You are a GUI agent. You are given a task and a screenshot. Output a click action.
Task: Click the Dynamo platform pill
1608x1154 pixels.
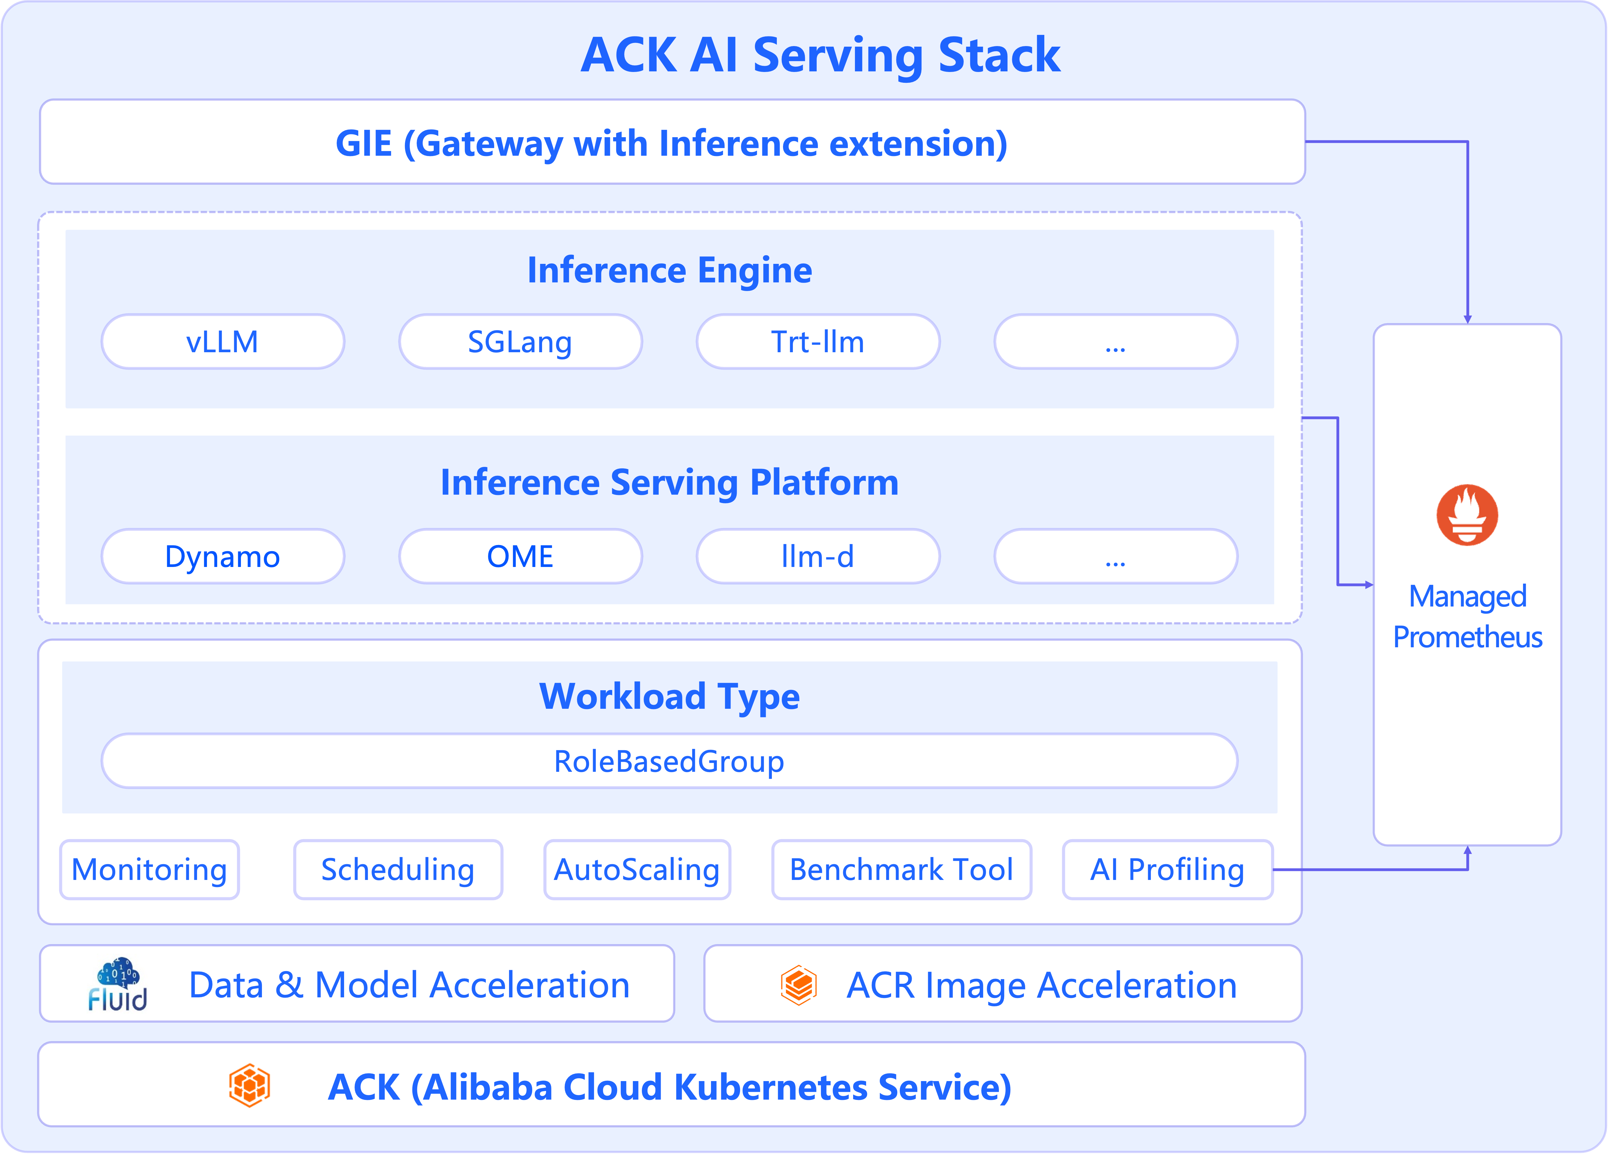pos(223,557)
